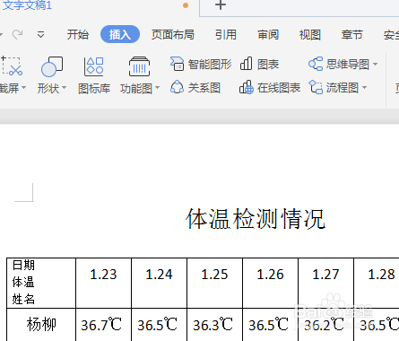Expand the 功能图 dropdown arrow
The width and height of the screenshot is (399, 341).
[157, 88]
